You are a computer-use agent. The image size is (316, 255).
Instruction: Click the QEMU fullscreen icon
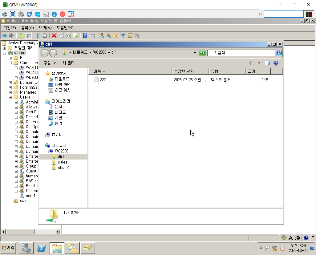point(13,14)
